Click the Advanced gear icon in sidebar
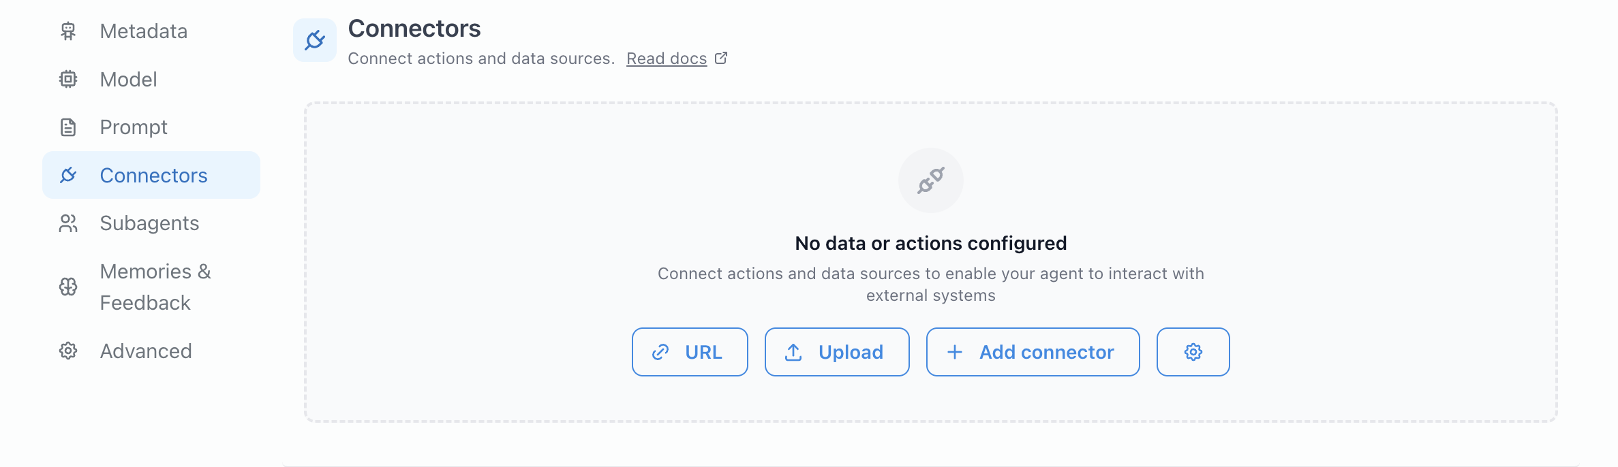 [68, 351]
